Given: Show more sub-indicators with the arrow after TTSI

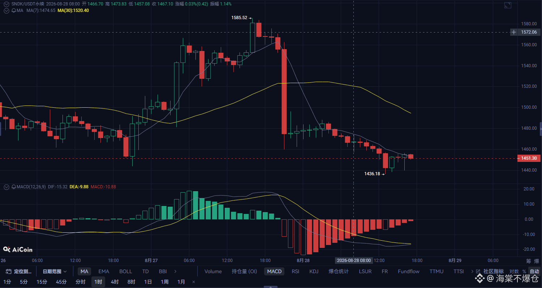Looking at the screenshot, I should [472, 271].
